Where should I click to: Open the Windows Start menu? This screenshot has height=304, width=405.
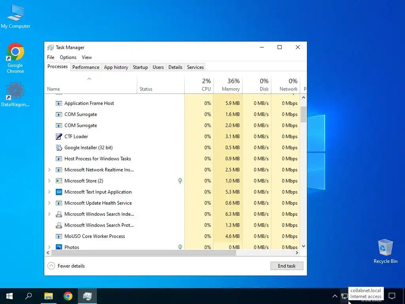tap(9, 296)
